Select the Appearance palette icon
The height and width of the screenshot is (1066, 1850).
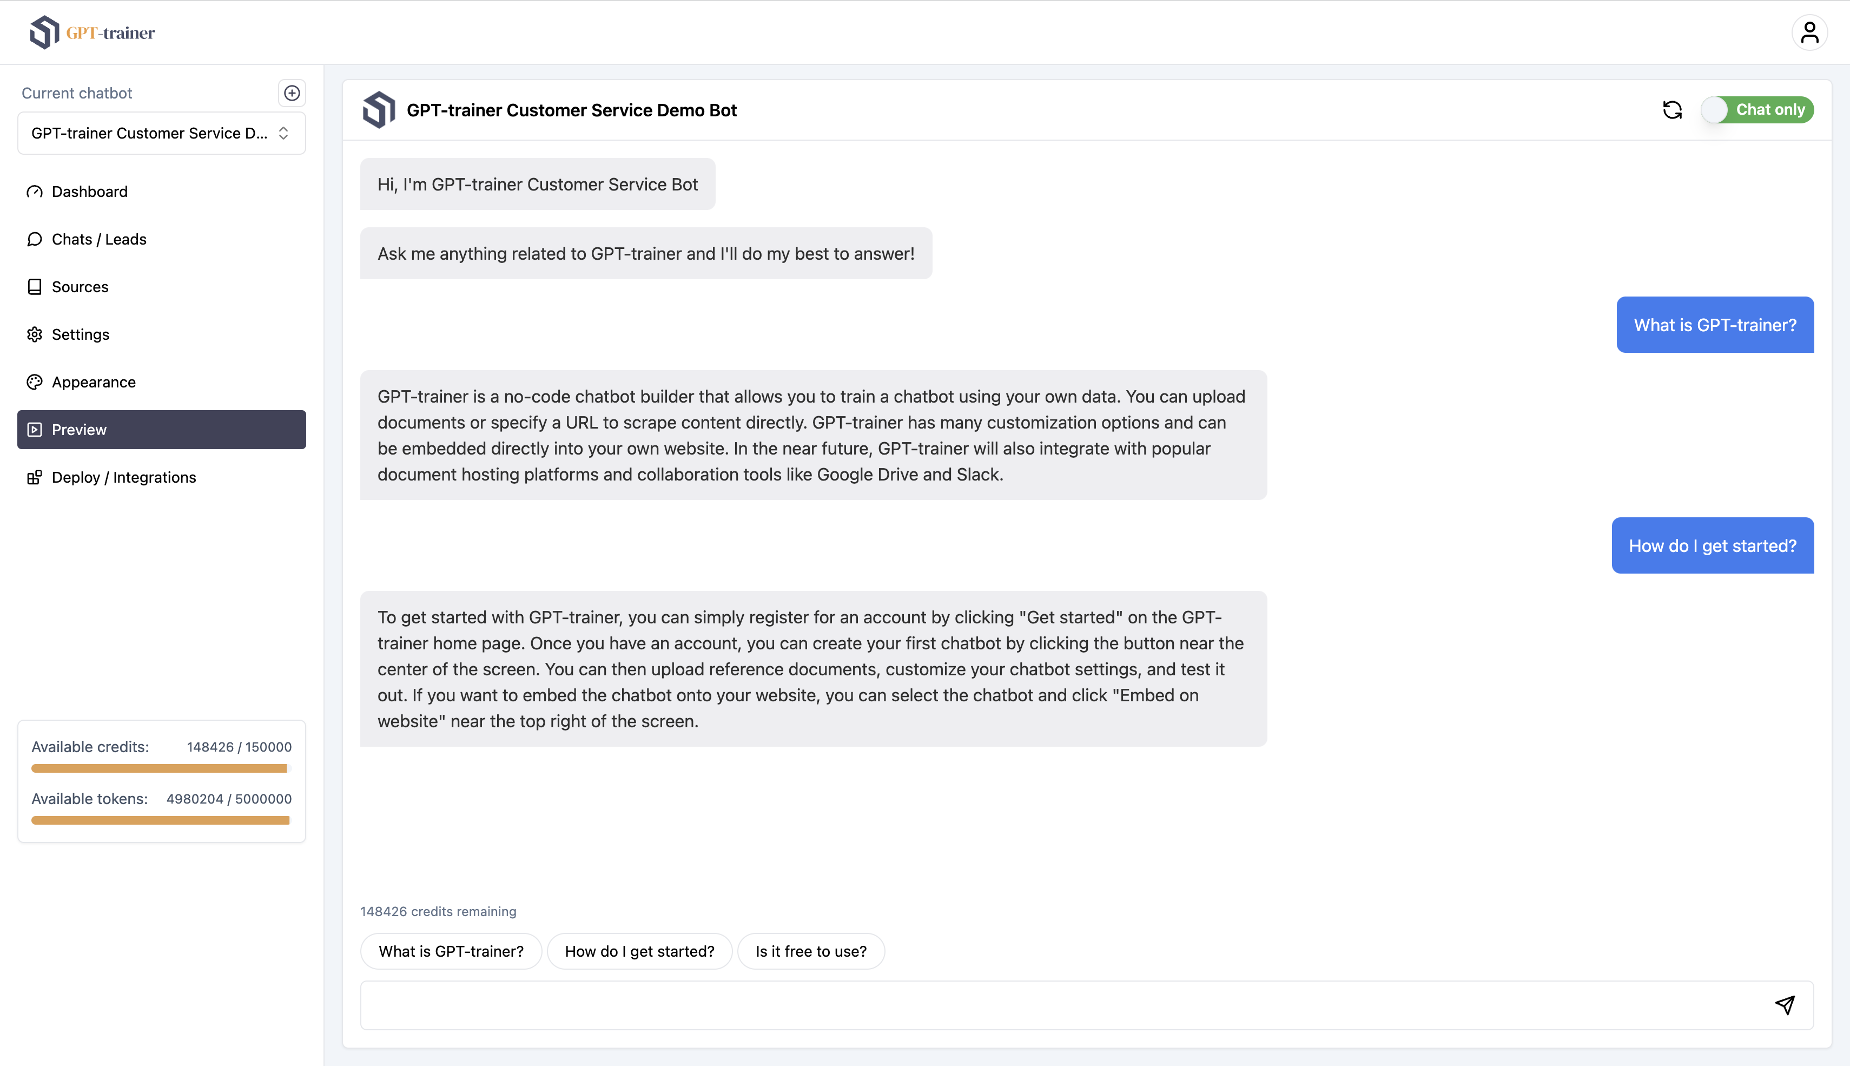coord(35,381)
